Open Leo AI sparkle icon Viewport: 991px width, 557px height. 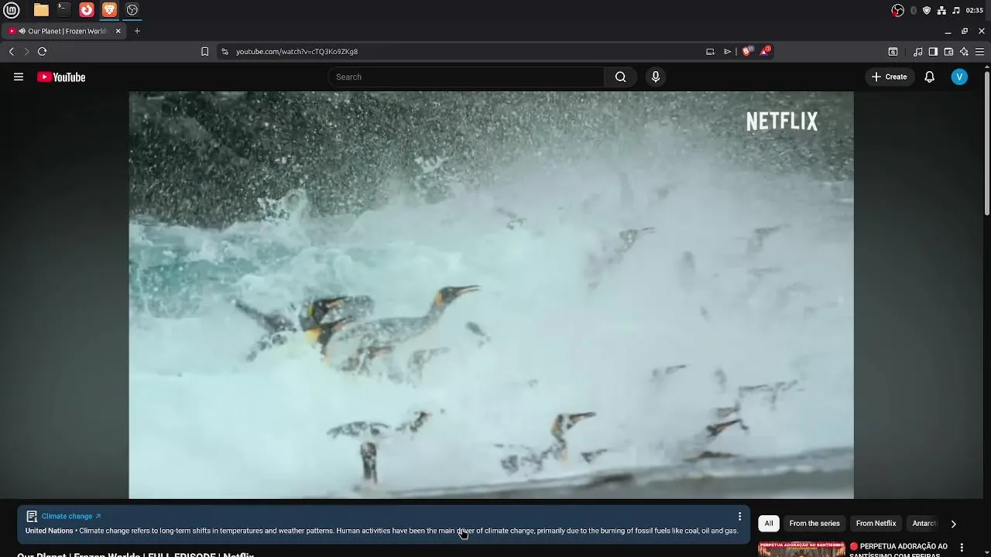point(964,52)
